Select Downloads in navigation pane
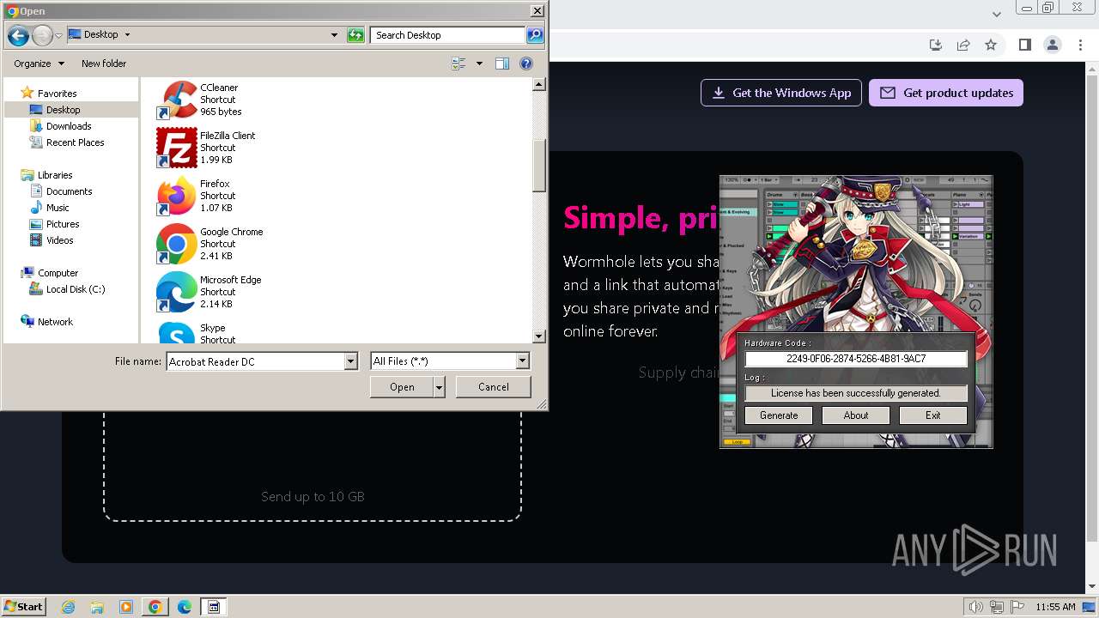 pyautogui.click(x=69, y=126)
